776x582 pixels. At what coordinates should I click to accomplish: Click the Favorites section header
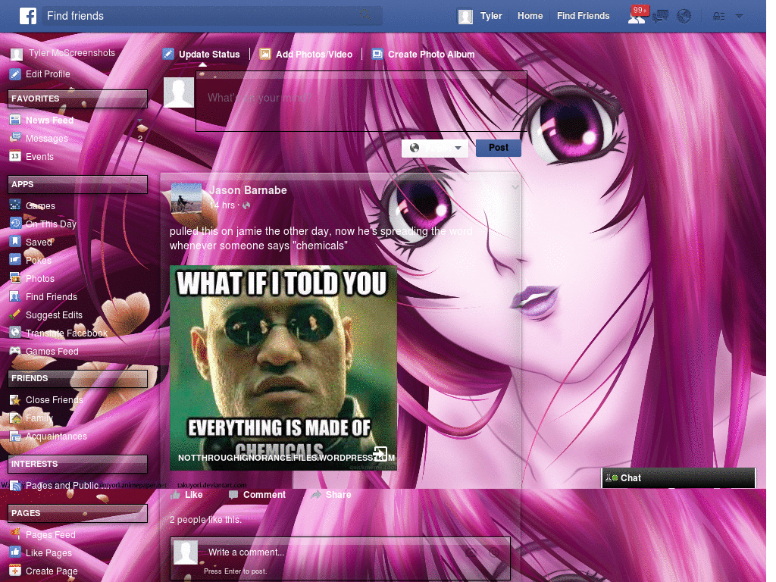pos(78,99)
